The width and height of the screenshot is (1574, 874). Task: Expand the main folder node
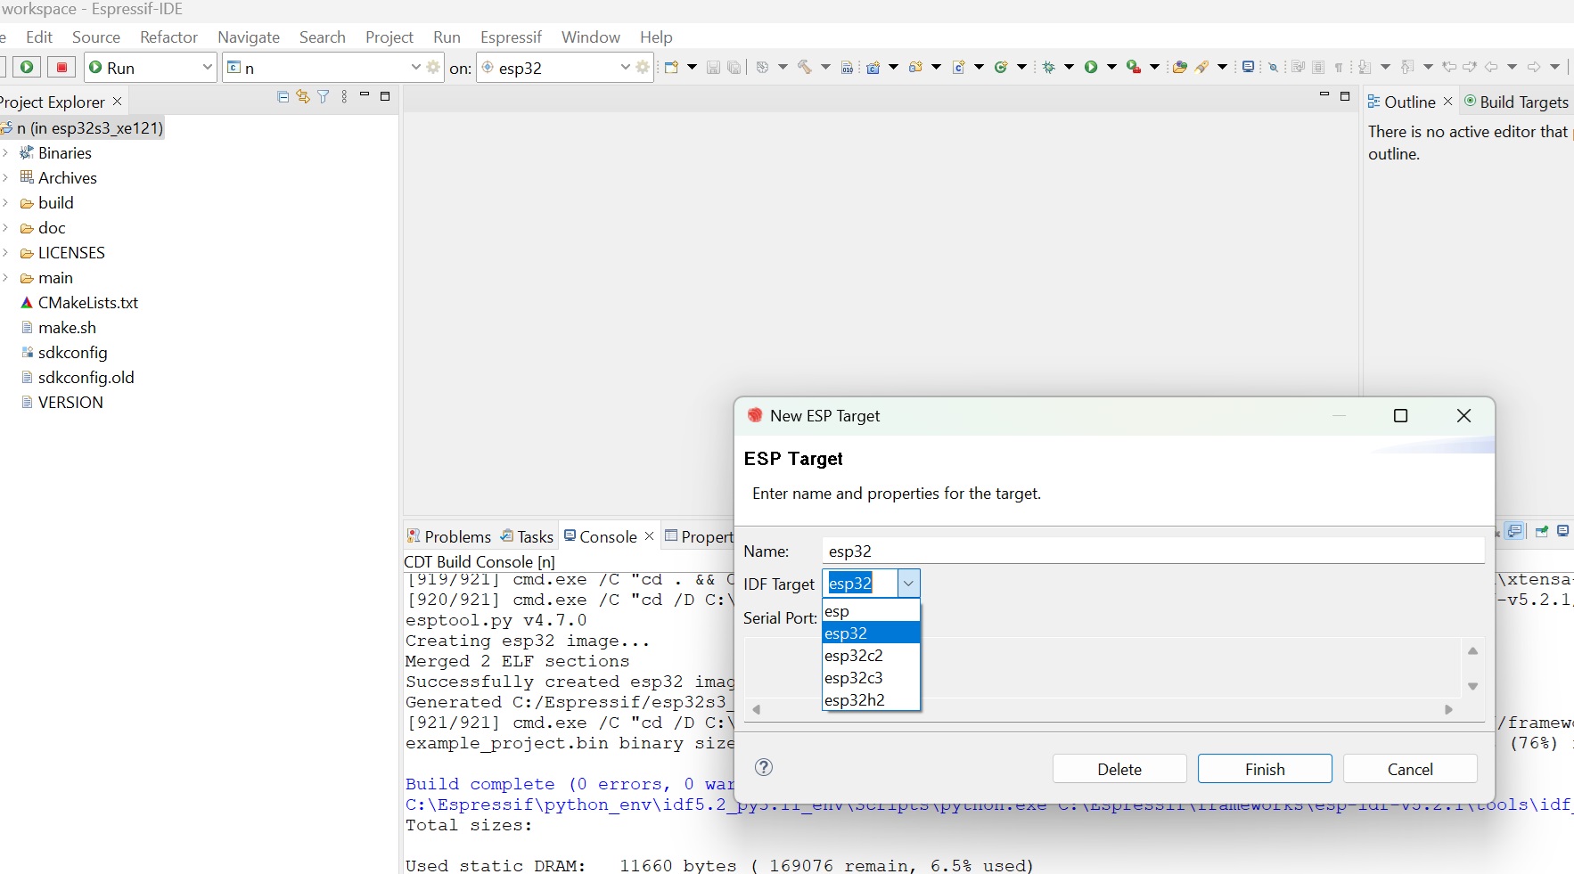coord(5,277)
